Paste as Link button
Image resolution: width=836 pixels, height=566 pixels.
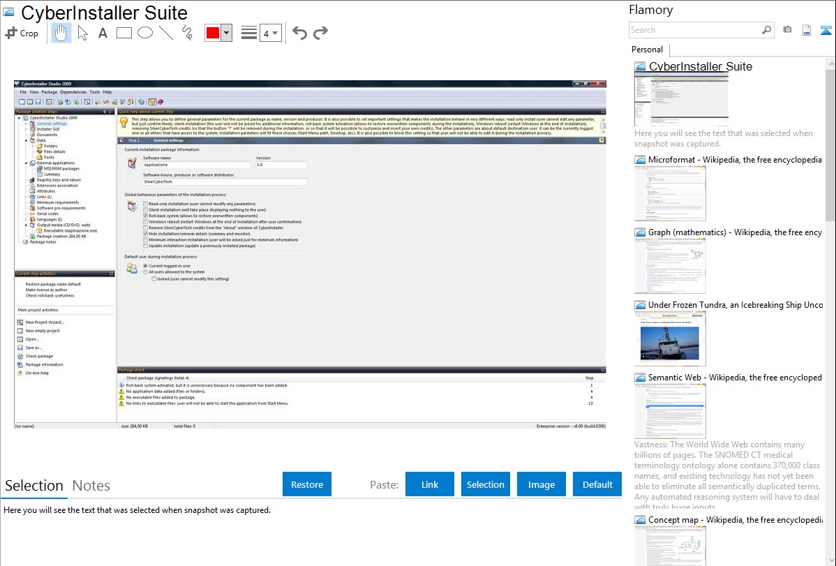point(430,484)
